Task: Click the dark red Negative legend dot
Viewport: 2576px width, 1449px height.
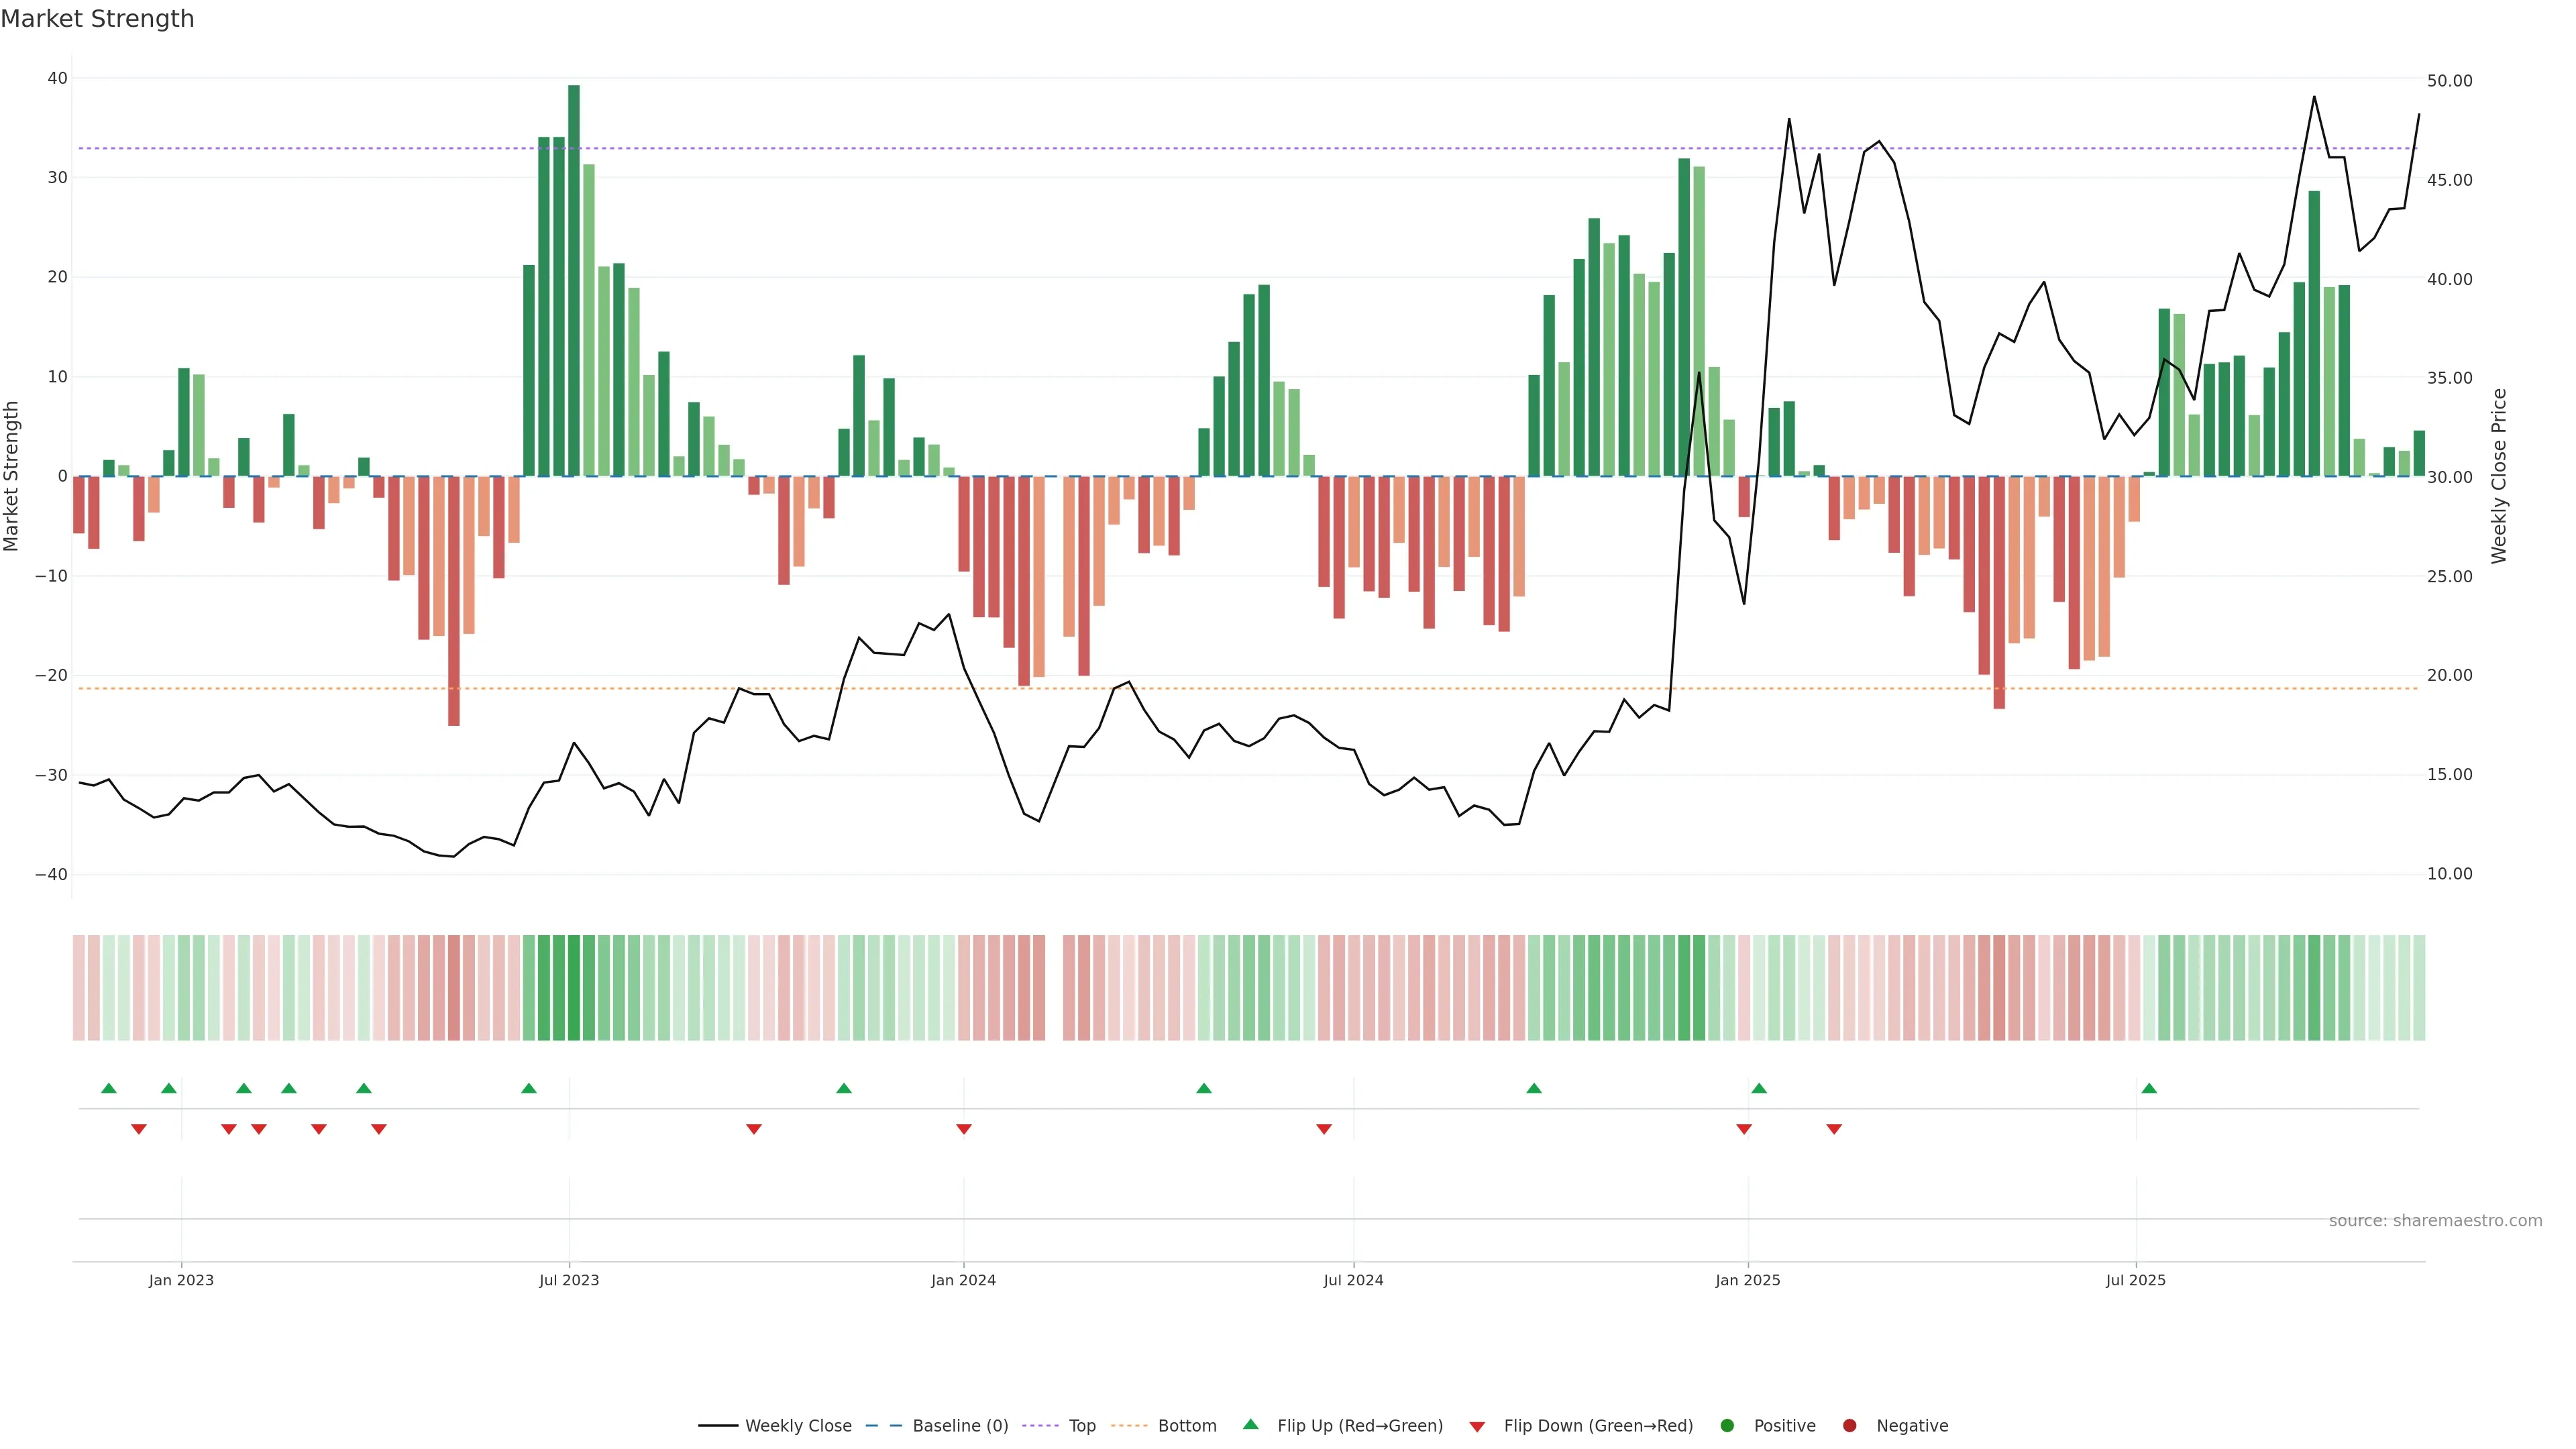Action: point(1849,1425)
